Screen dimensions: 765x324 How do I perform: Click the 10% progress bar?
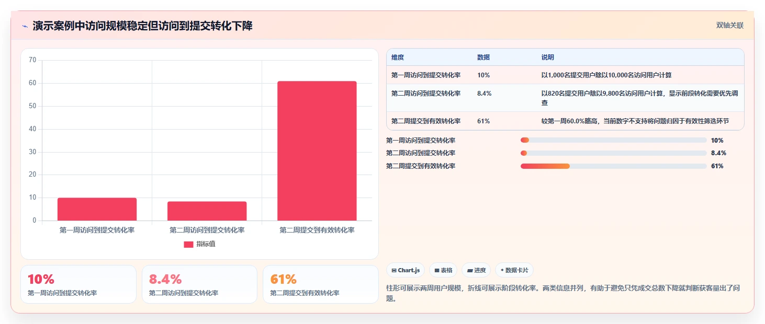pos(614,140)
